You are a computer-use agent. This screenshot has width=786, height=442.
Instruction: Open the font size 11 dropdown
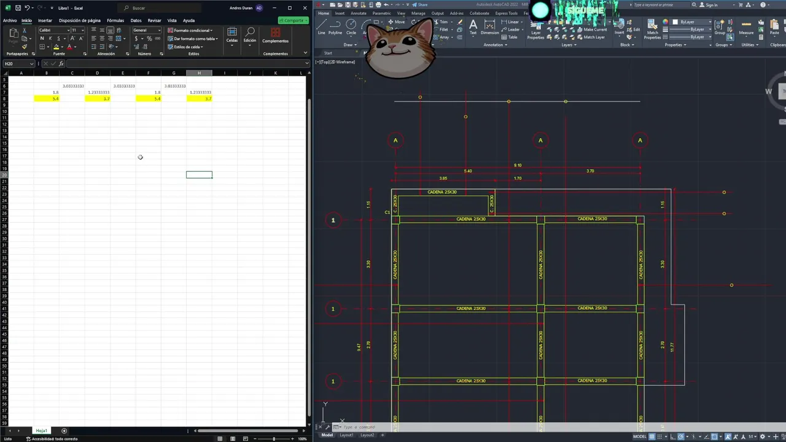click(82, 30)
